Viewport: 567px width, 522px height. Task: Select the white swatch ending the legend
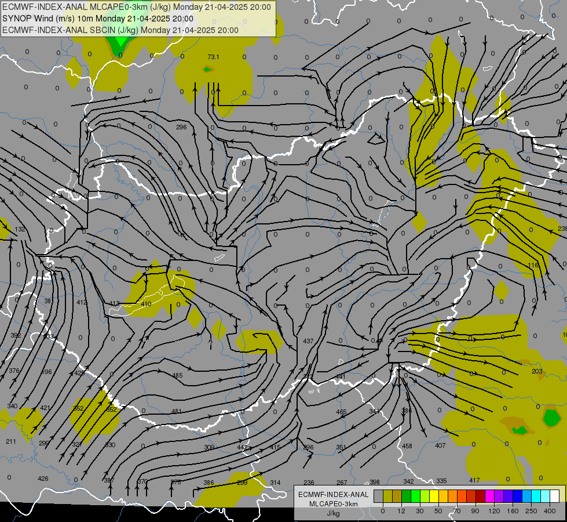[555, 496]
